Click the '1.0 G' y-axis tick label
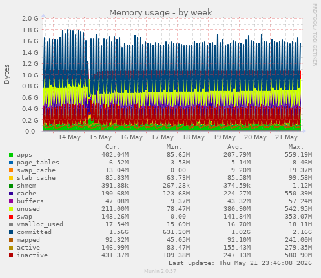This screenshot has height=278, width=321. [x=30, y=75]
